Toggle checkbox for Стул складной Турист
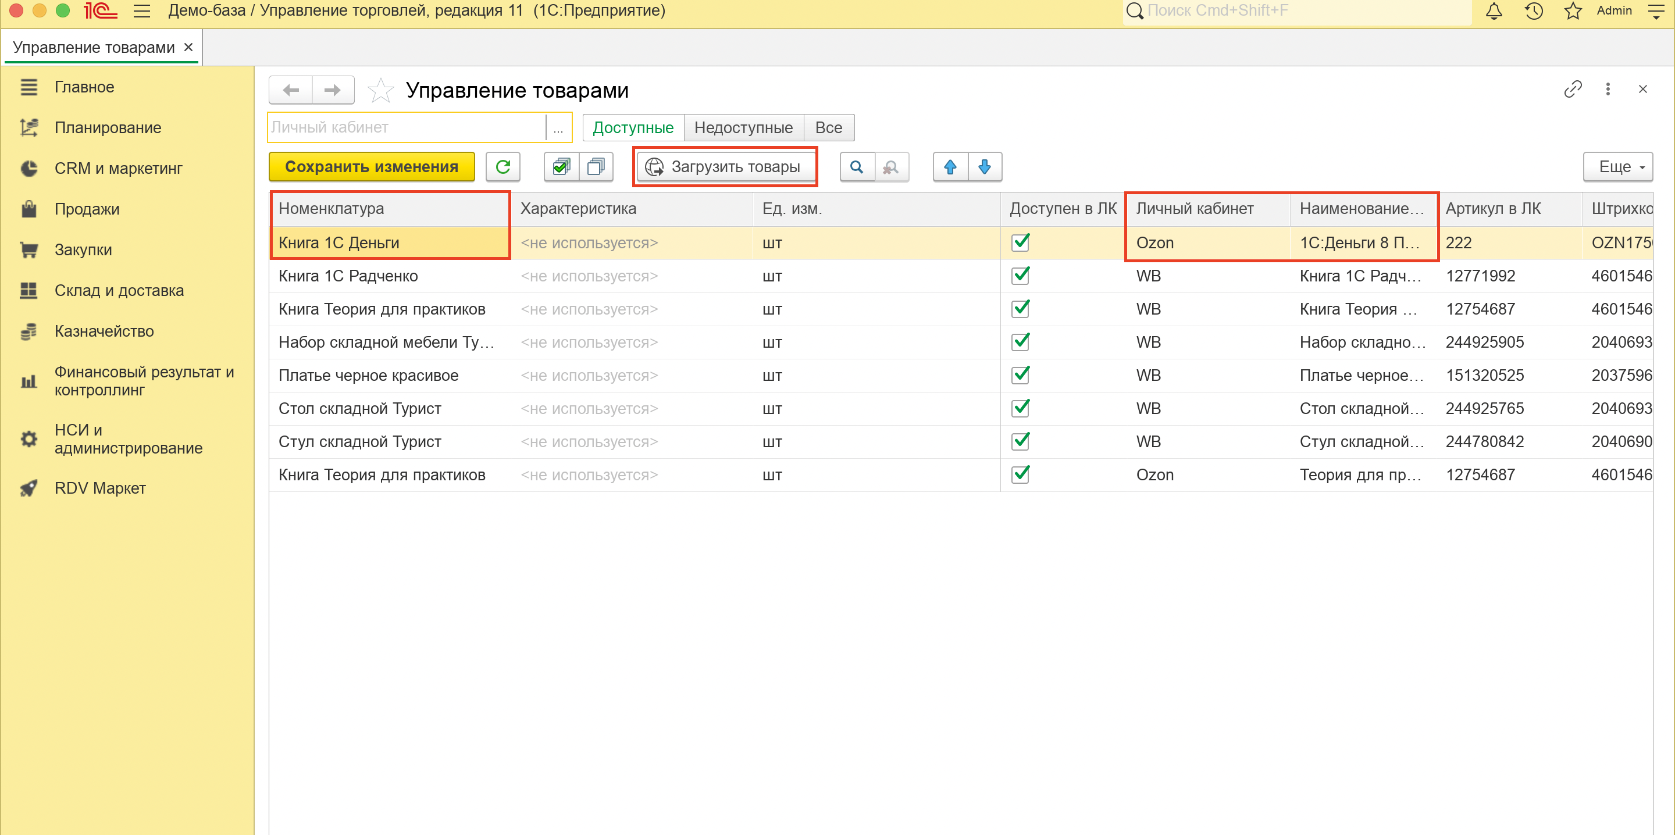Screen dimensions: 1675x835 click(x=1020, y=441)
